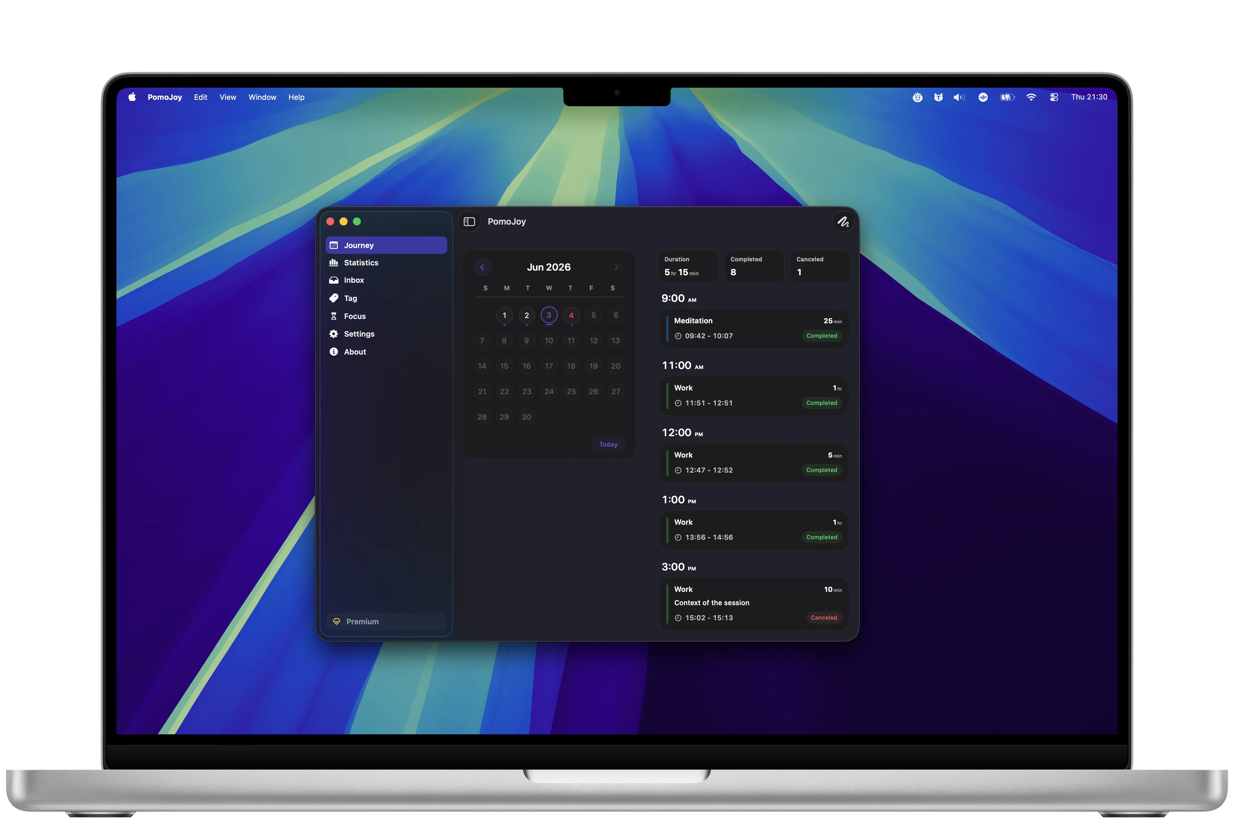This screenshot has height=822, width=1234.
Task: Open the View menu
Action: tap(228, 98)
